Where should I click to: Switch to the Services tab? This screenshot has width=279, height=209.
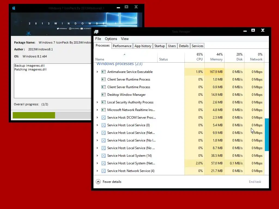pyautogui.click(x=198, y=46)
